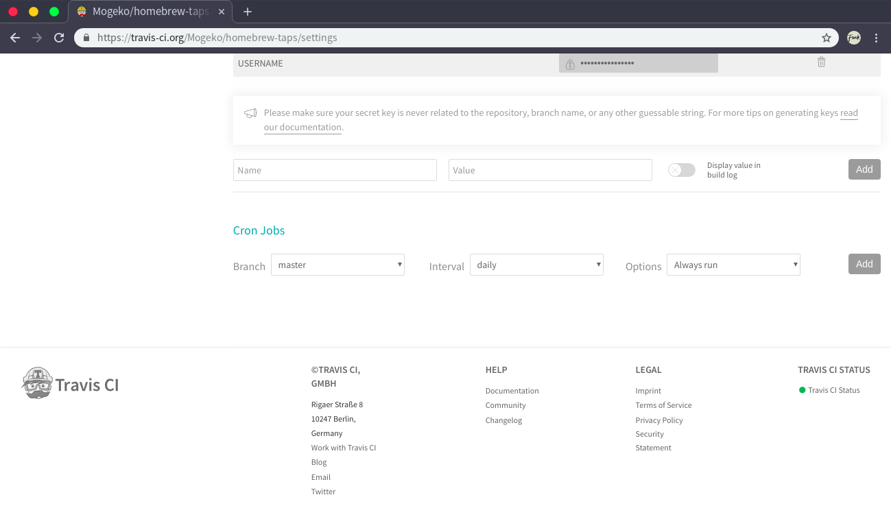Viewport: 891px width, 508px height.
Task: Click the Rigaer Straße 8 address
Action: tap(337, 404)
